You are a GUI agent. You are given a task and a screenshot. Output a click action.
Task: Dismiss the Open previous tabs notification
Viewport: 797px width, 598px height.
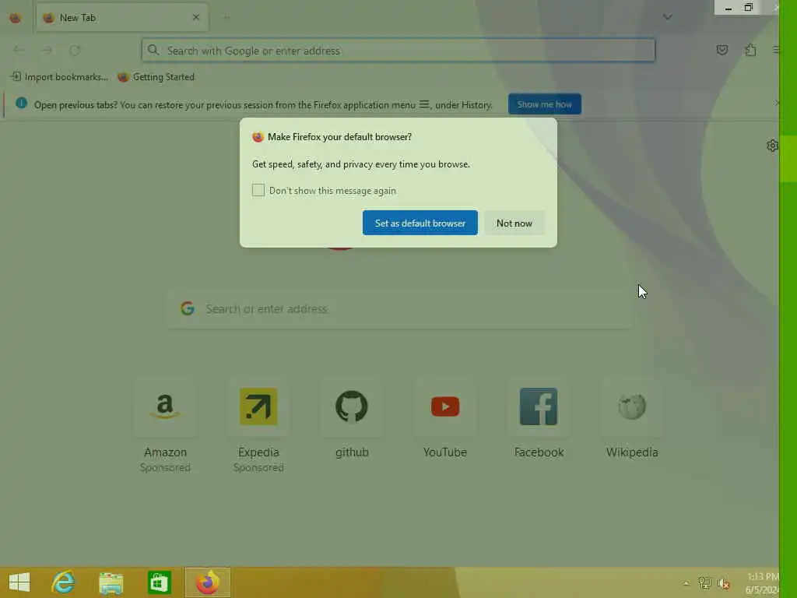tap(776, 104)
